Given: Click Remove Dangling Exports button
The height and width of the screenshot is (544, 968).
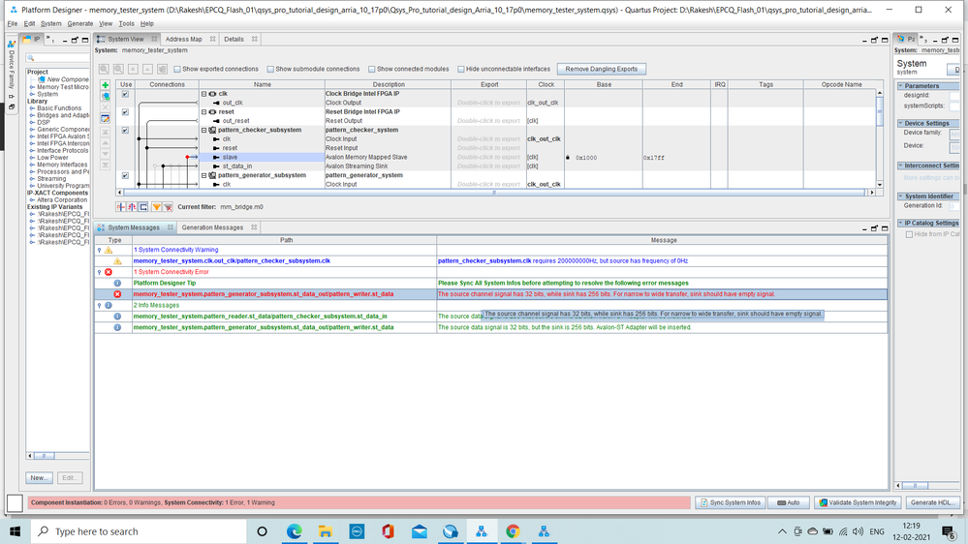Looking at the screenshot, I should [602, 69].
